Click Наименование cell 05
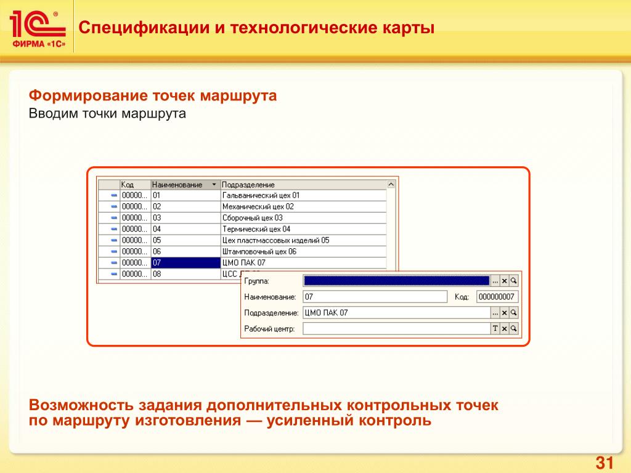The width and height of the screenshot is (631, 473). pos(185,241)
